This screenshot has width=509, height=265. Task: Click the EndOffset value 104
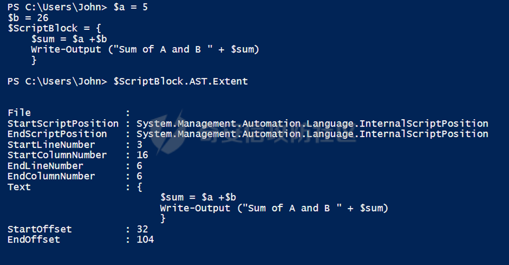tap(145, 239)
